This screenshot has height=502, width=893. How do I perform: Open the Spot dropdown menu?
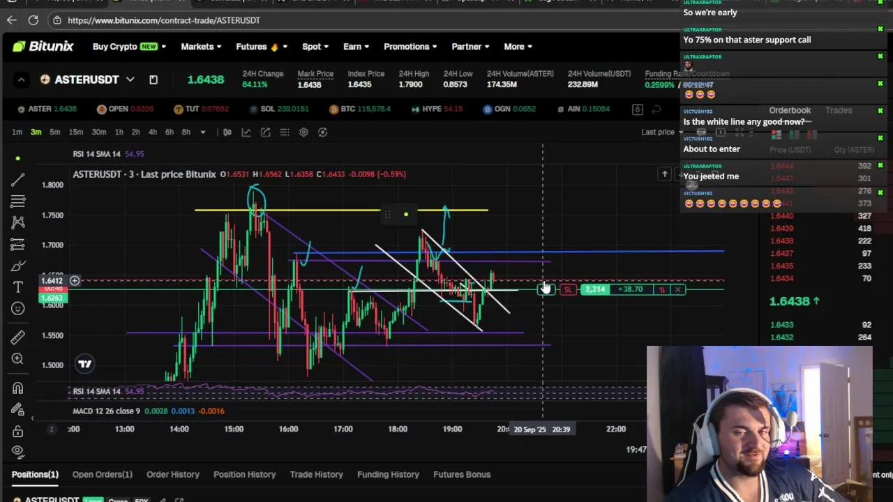tap(315, 47)
